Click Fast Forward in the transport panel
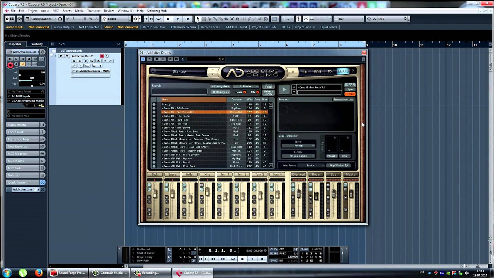 coord(223,259)
